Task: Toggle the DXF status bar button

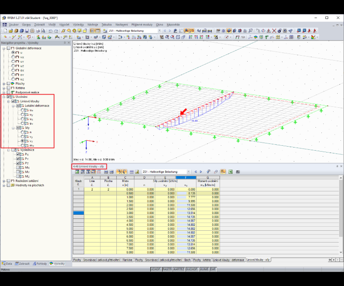Action: (x=213, y=269)
